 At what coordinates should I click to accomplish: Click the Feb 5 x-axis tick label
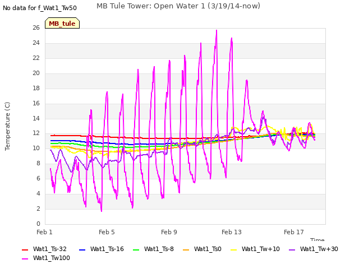pyautogui.click(x=107, y=232)
